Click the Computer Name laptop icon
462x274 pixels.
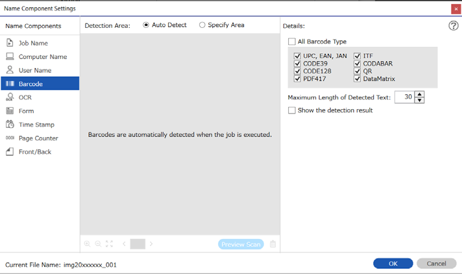click(x=10, y=56)
